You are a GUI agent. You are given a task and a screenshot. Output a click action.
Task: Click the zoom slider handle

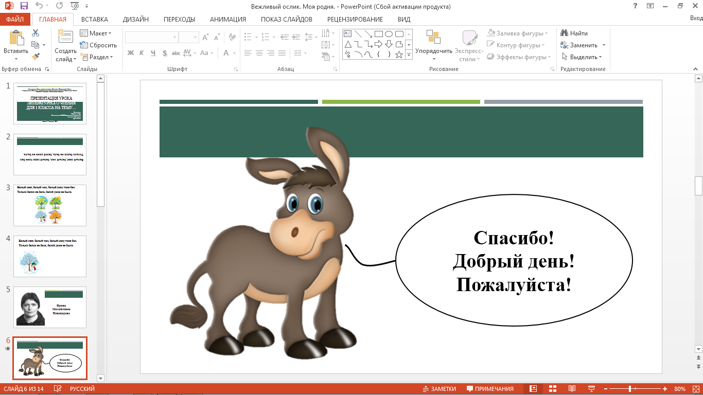pyautogui.click(x=630, y=389)
